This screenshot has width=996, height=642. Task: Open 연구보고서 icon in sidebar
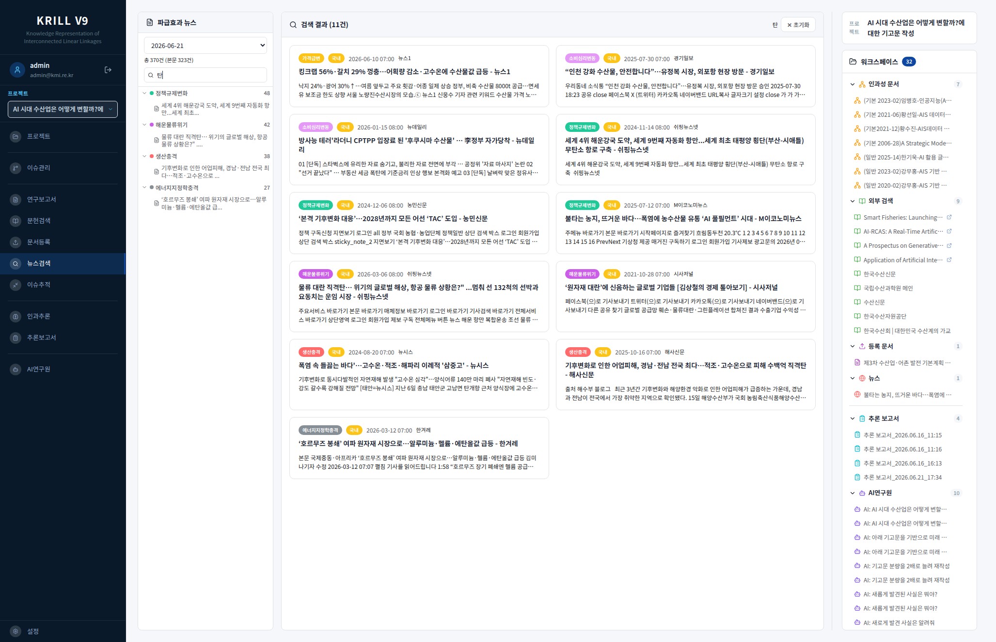[x=16, y=199]
